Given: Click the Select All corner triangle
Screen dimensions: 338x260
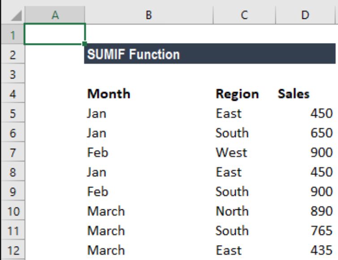Looking at the screenshot, I should (x=17, y=16).
